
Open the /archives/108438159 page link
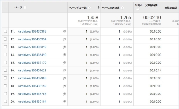(32, 86)
